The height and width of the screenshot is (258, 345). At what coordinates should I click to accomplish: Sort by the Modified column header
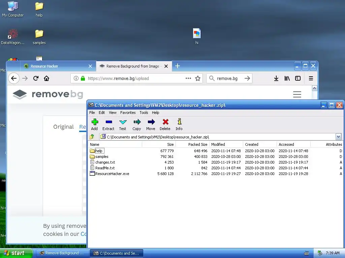(x=226, y=144)
